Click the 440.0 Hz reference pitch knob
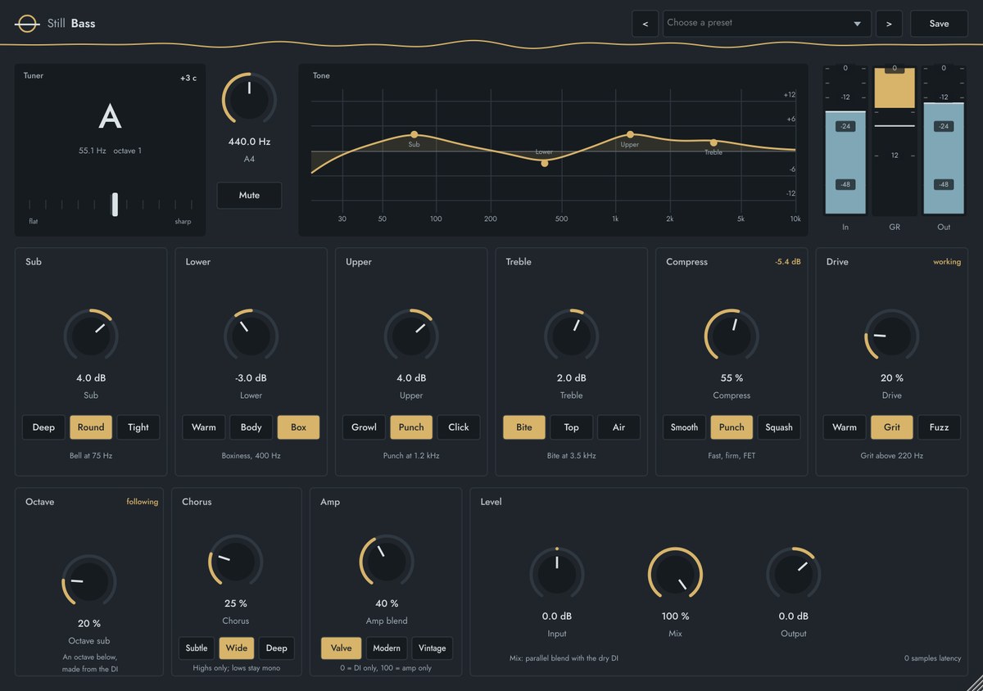This screenshot has height=691, width=983. (x=249, y=99)
